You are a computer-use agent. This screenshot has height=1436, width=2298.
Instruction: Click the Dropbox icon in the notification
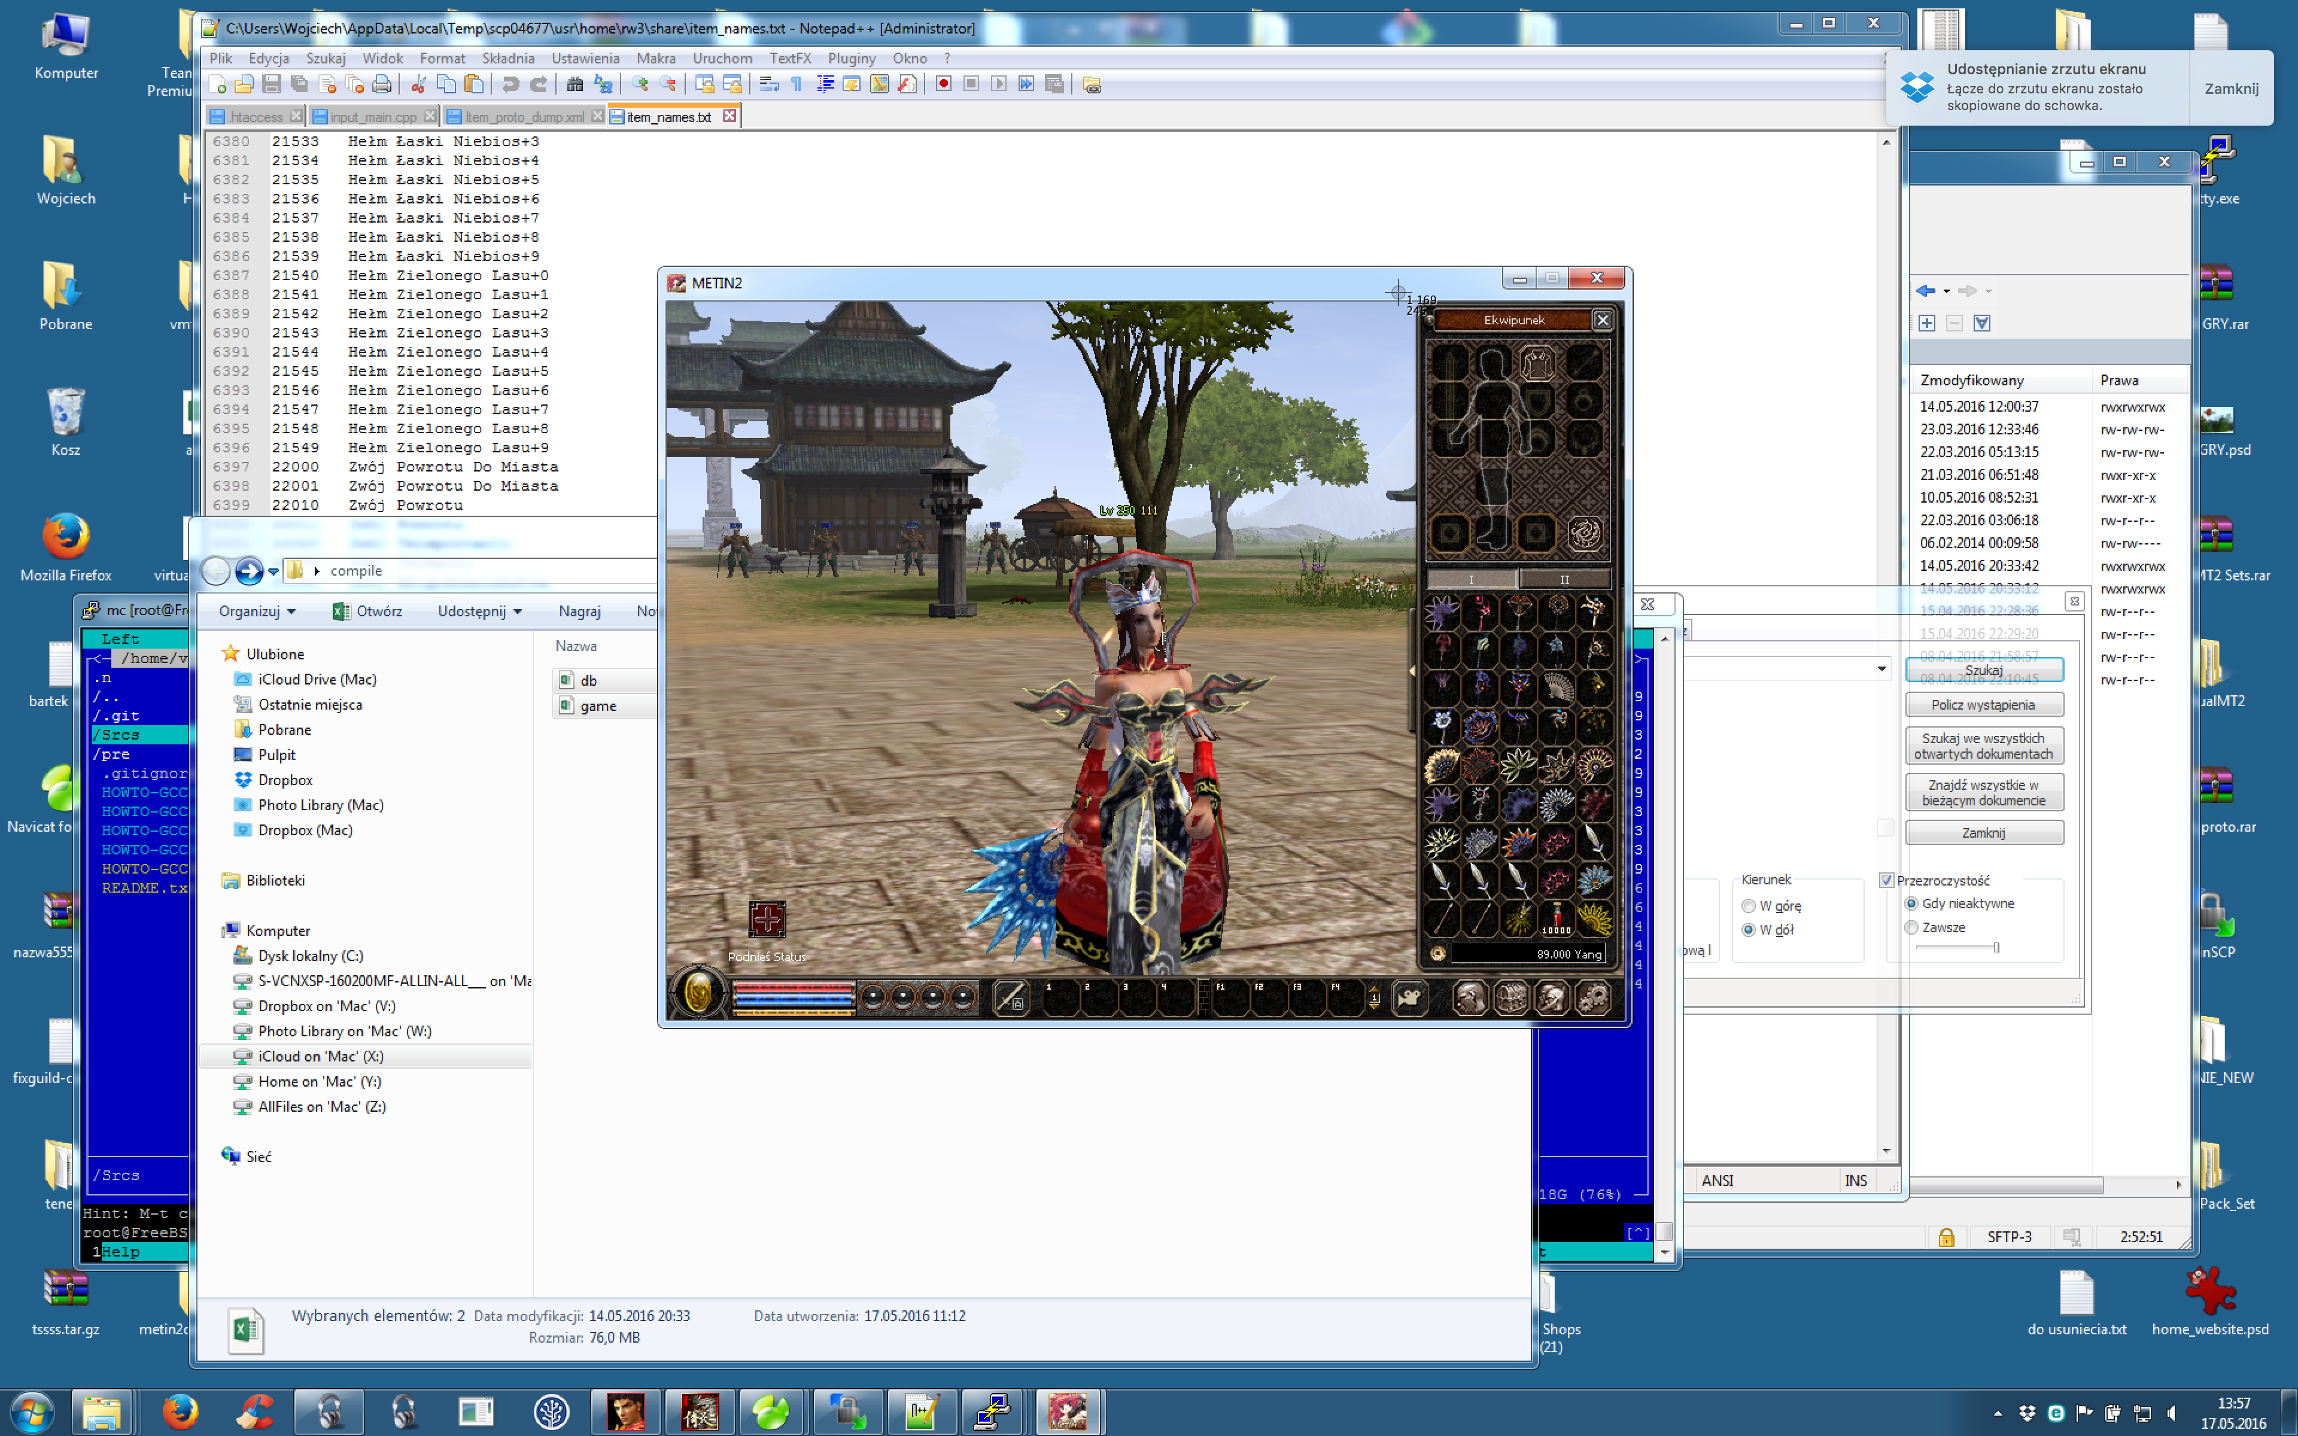pos(1917,87)
